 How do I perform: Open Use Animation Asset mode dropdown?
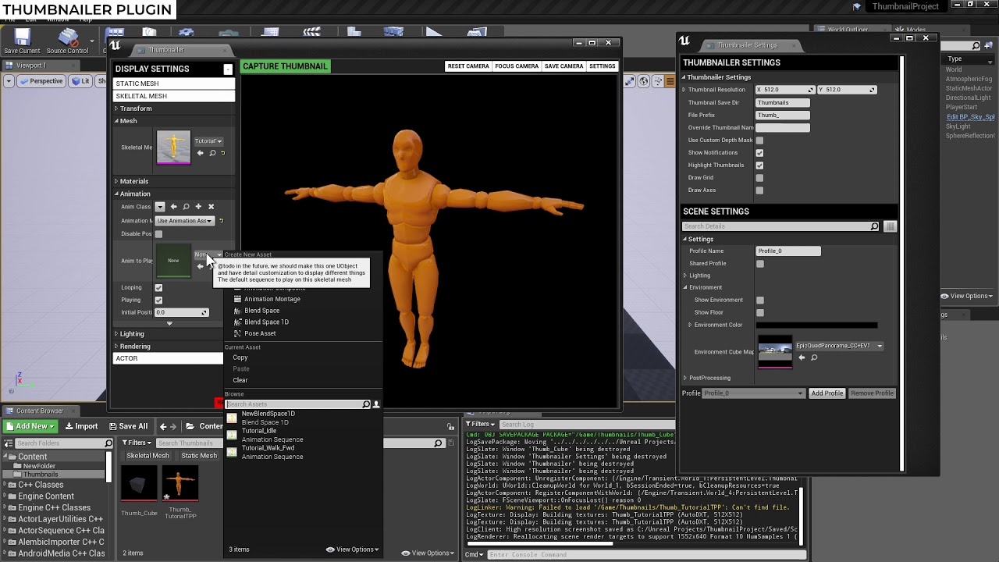(185, 221)
